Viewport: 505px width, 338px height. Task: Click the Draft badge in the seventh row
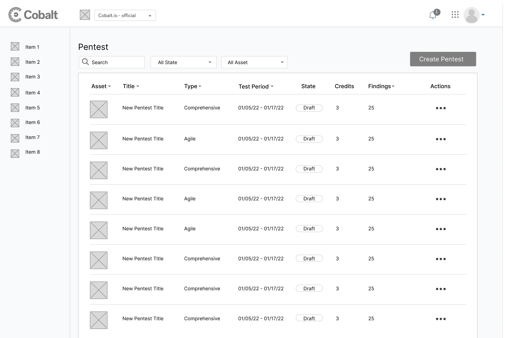tap(309, 289)
